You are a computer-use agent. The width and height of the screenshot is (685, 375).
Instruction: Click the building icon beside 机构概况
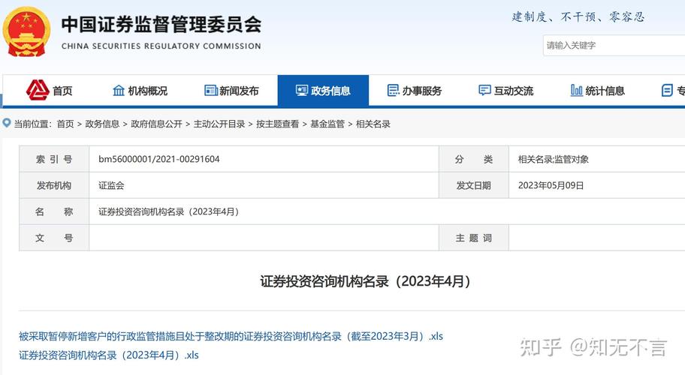(x=119, y=90)
